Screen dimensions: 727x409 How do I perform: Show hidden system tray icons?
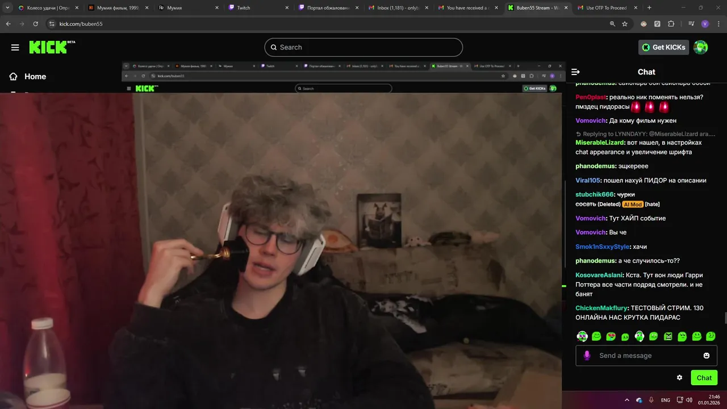[x=627, y=400]
